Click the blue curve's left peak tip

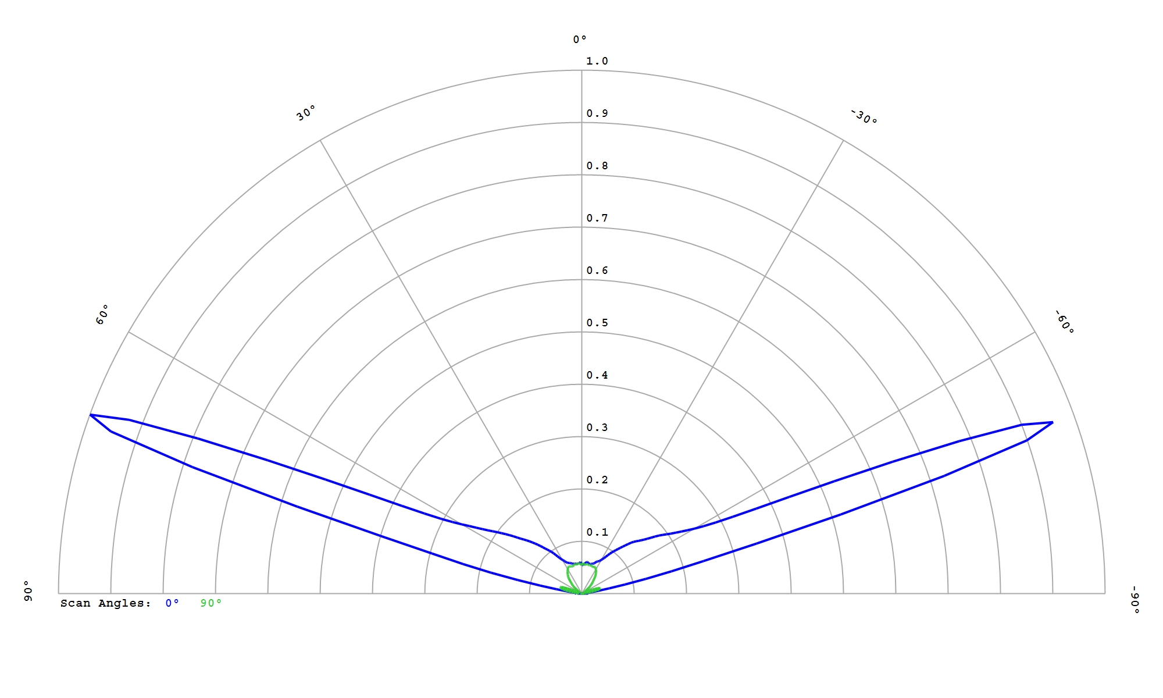tap(91, 415)
